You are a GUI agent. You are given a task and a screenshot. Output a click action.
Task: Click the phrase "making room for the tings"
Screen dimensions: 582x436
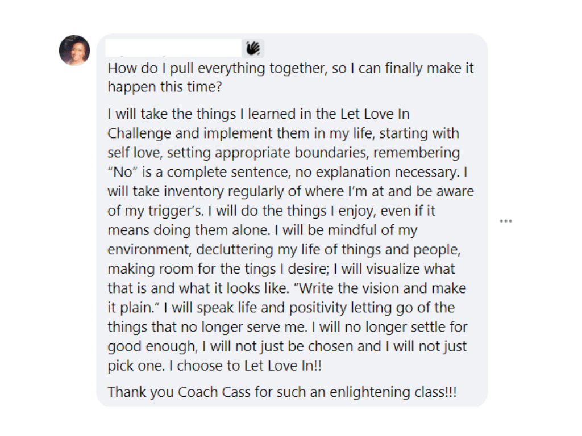tap(192, 269)
